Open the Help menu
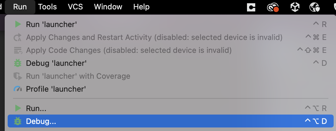 pos(141,7)
